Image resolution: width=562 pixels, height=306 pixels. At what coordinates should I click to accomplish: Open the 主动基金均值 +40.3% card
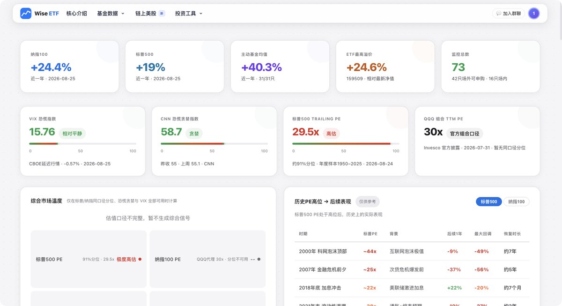(280, 66)
